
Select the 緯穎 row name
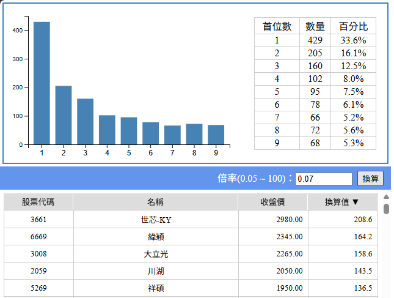[x=155, y=237]
